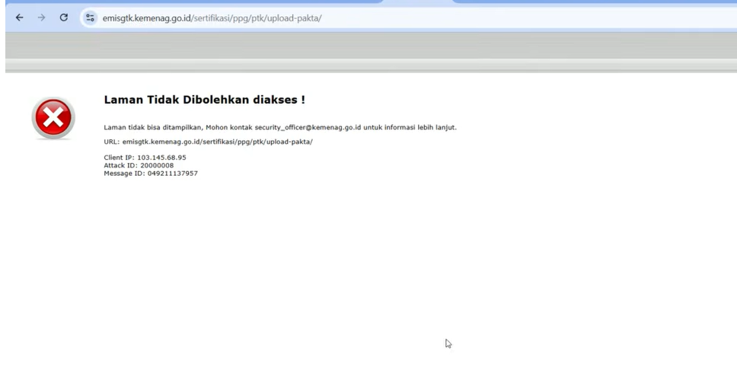Click 'untuk informasi lebih lanjut' text
Viewport: 737px width, 392px height.
[x=410, y=127]
